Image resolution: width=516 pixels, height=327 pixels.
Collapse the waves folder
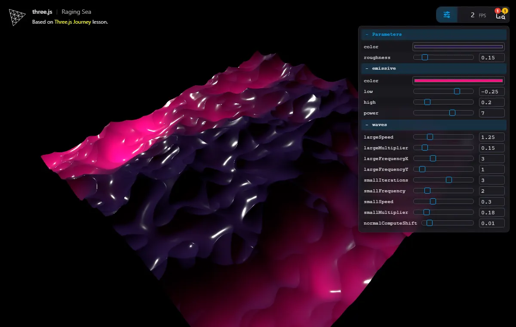(x=434, y=125)
